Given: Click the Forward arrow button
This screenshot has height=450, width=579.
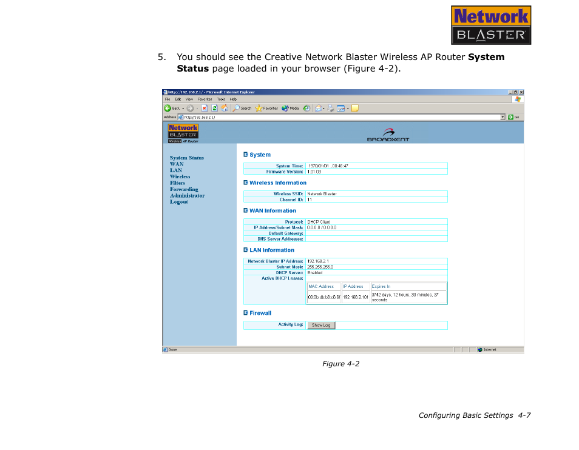Looking at the screenshot, I should pos(190,108).
